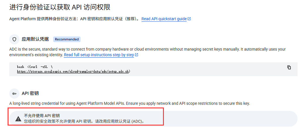Open the storage.googleapis.com setup_adc.sh URL
The width and height of the screenshot is (304, 130).
tap(73, 71)
